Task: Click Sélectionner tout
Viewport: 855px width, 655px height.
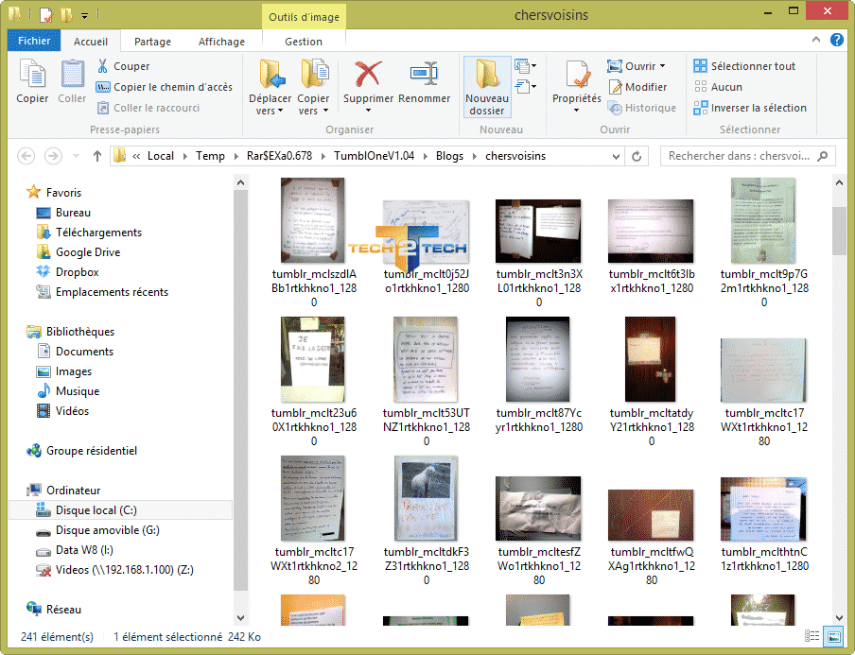Action: [744, 66]
